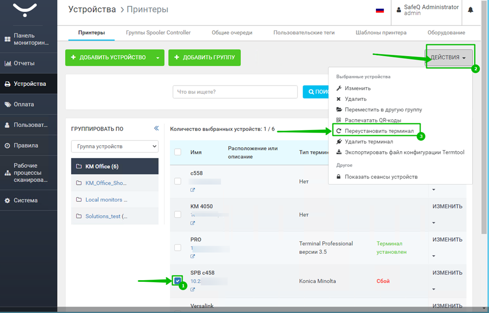Open external link icon under PRO printer

pos(192,256)
